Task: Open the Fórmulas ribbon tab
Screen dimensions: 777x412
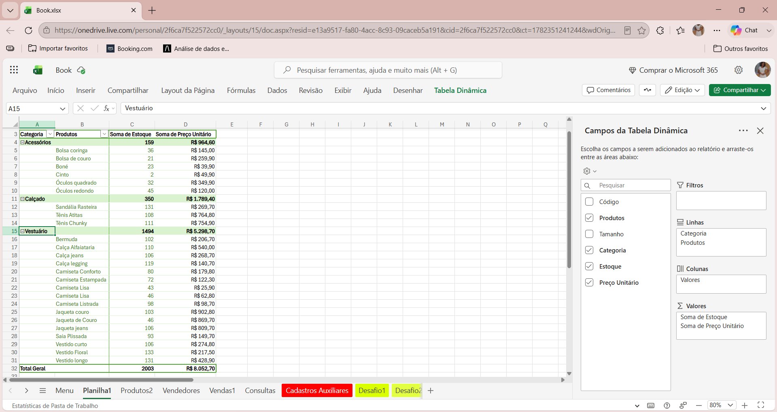Action: pyautogui.click(x=241, y=90)
